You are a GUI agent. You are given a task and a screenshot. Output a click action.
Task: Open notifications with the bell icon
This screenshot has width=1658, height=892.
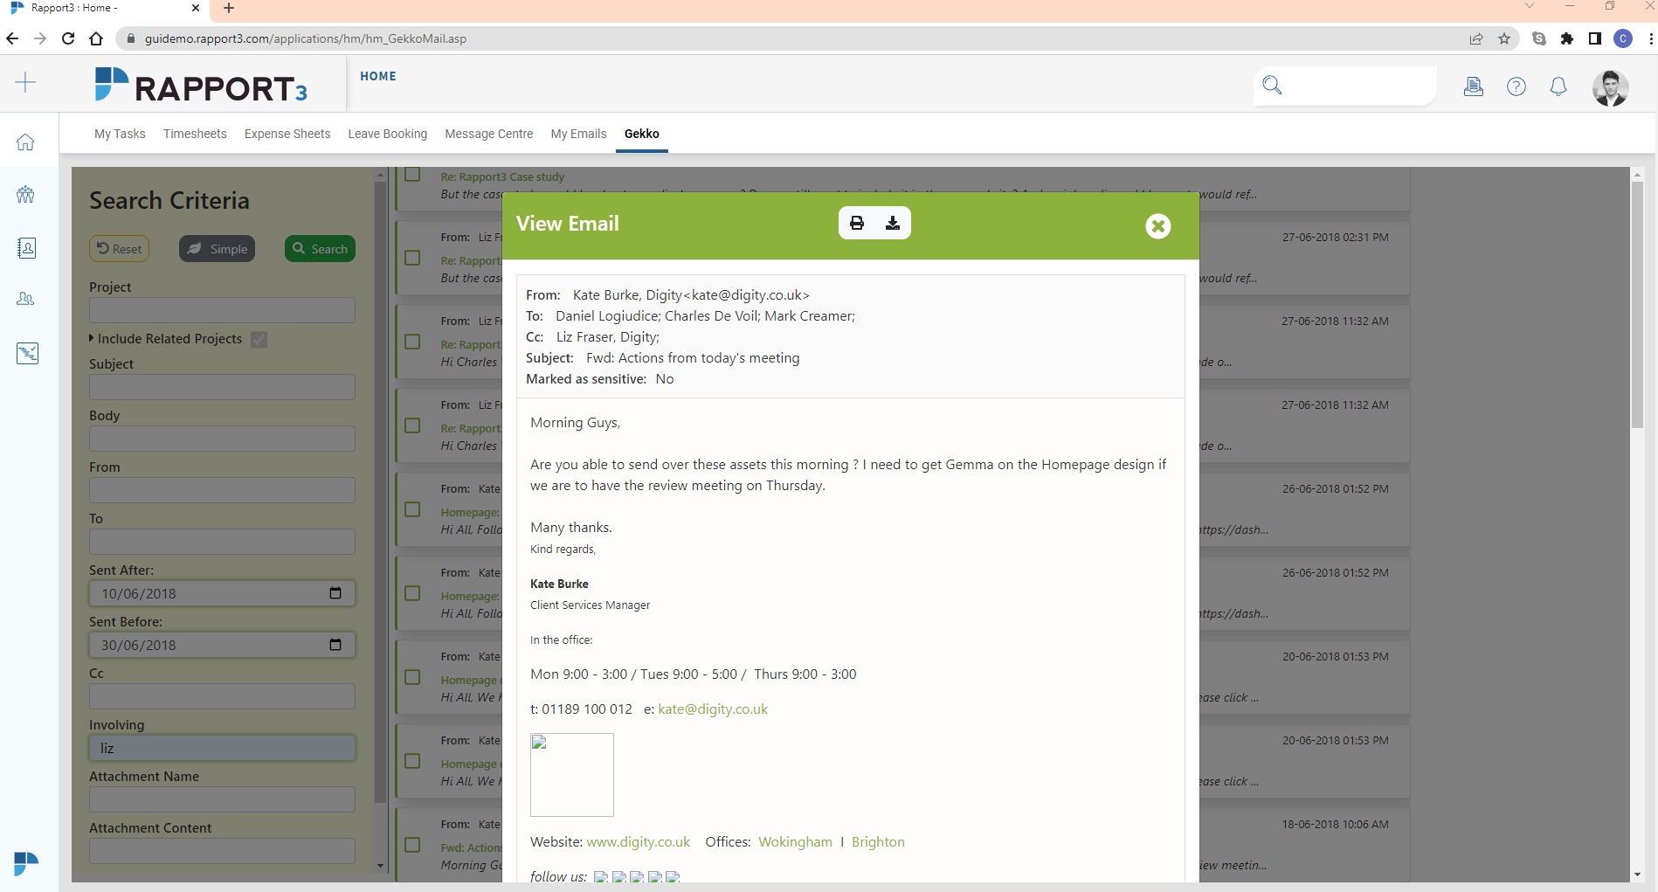point(1558,86)
